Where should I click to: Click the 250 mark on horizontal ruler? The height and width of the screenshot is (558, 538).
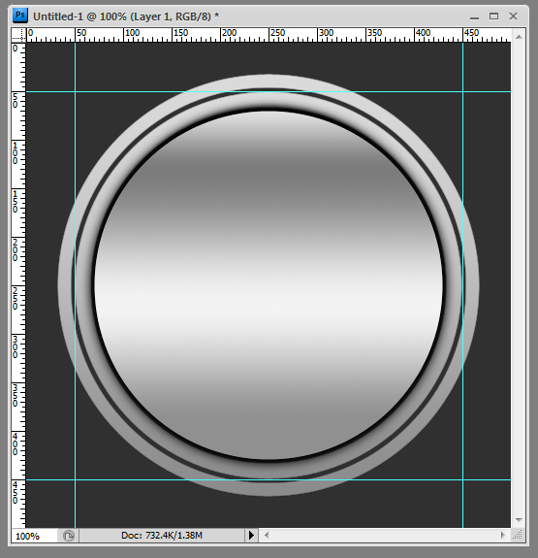coord(277,33)
